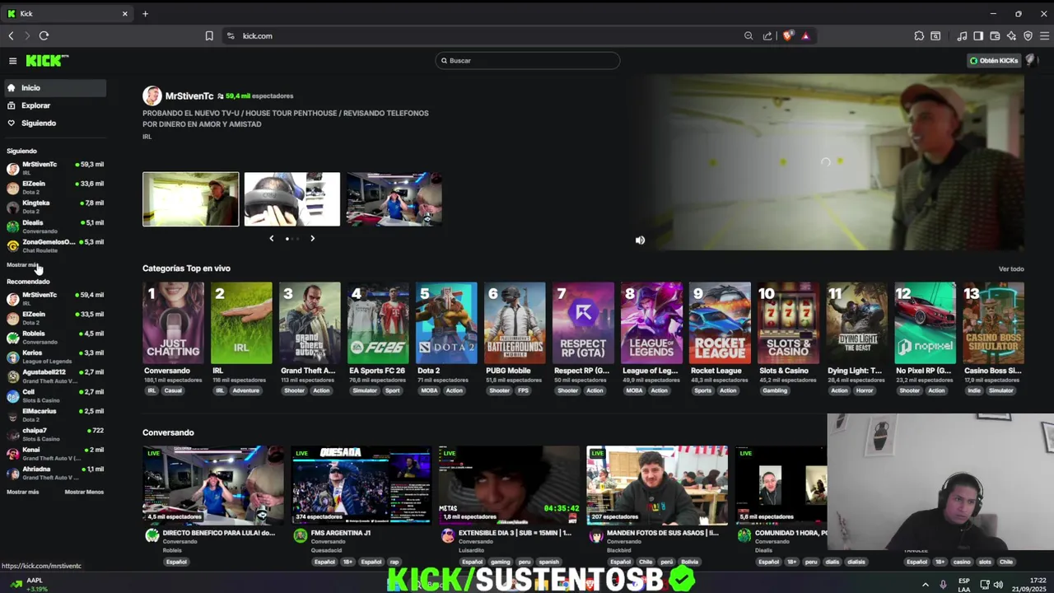Open the zoom magnifier in address bar
Viewport: 1054px width, 593px height.
click(x=749, y=35)
